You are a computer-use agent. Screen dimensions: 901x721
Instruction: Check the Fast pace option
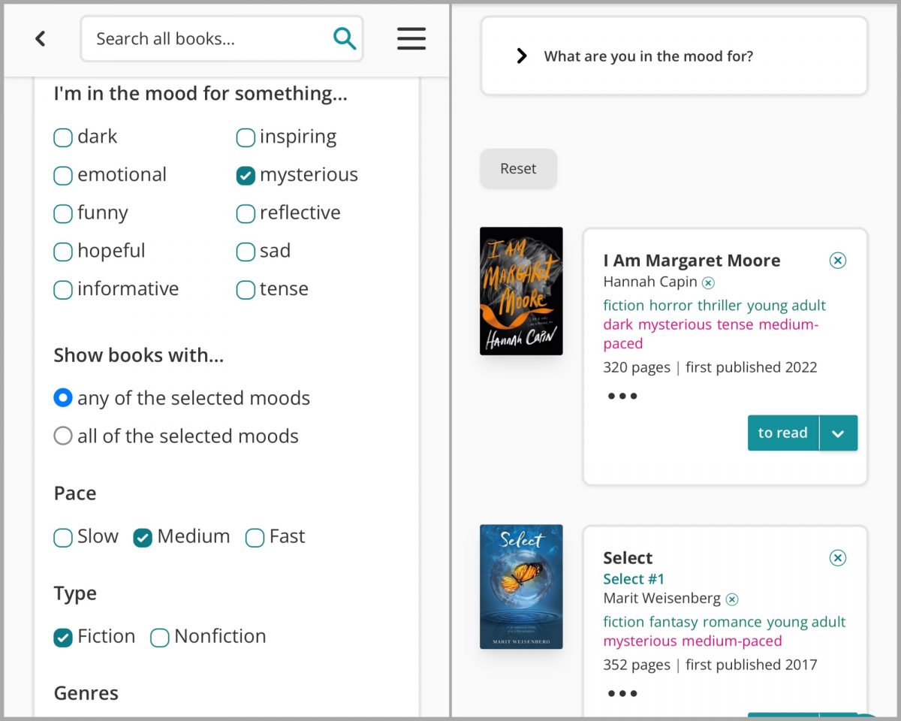[x=255, y=537]
